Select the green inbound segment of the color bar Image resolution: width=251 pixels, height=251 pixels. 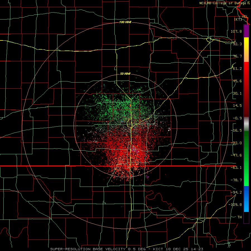pyautogui.click(x=246, y=158)
